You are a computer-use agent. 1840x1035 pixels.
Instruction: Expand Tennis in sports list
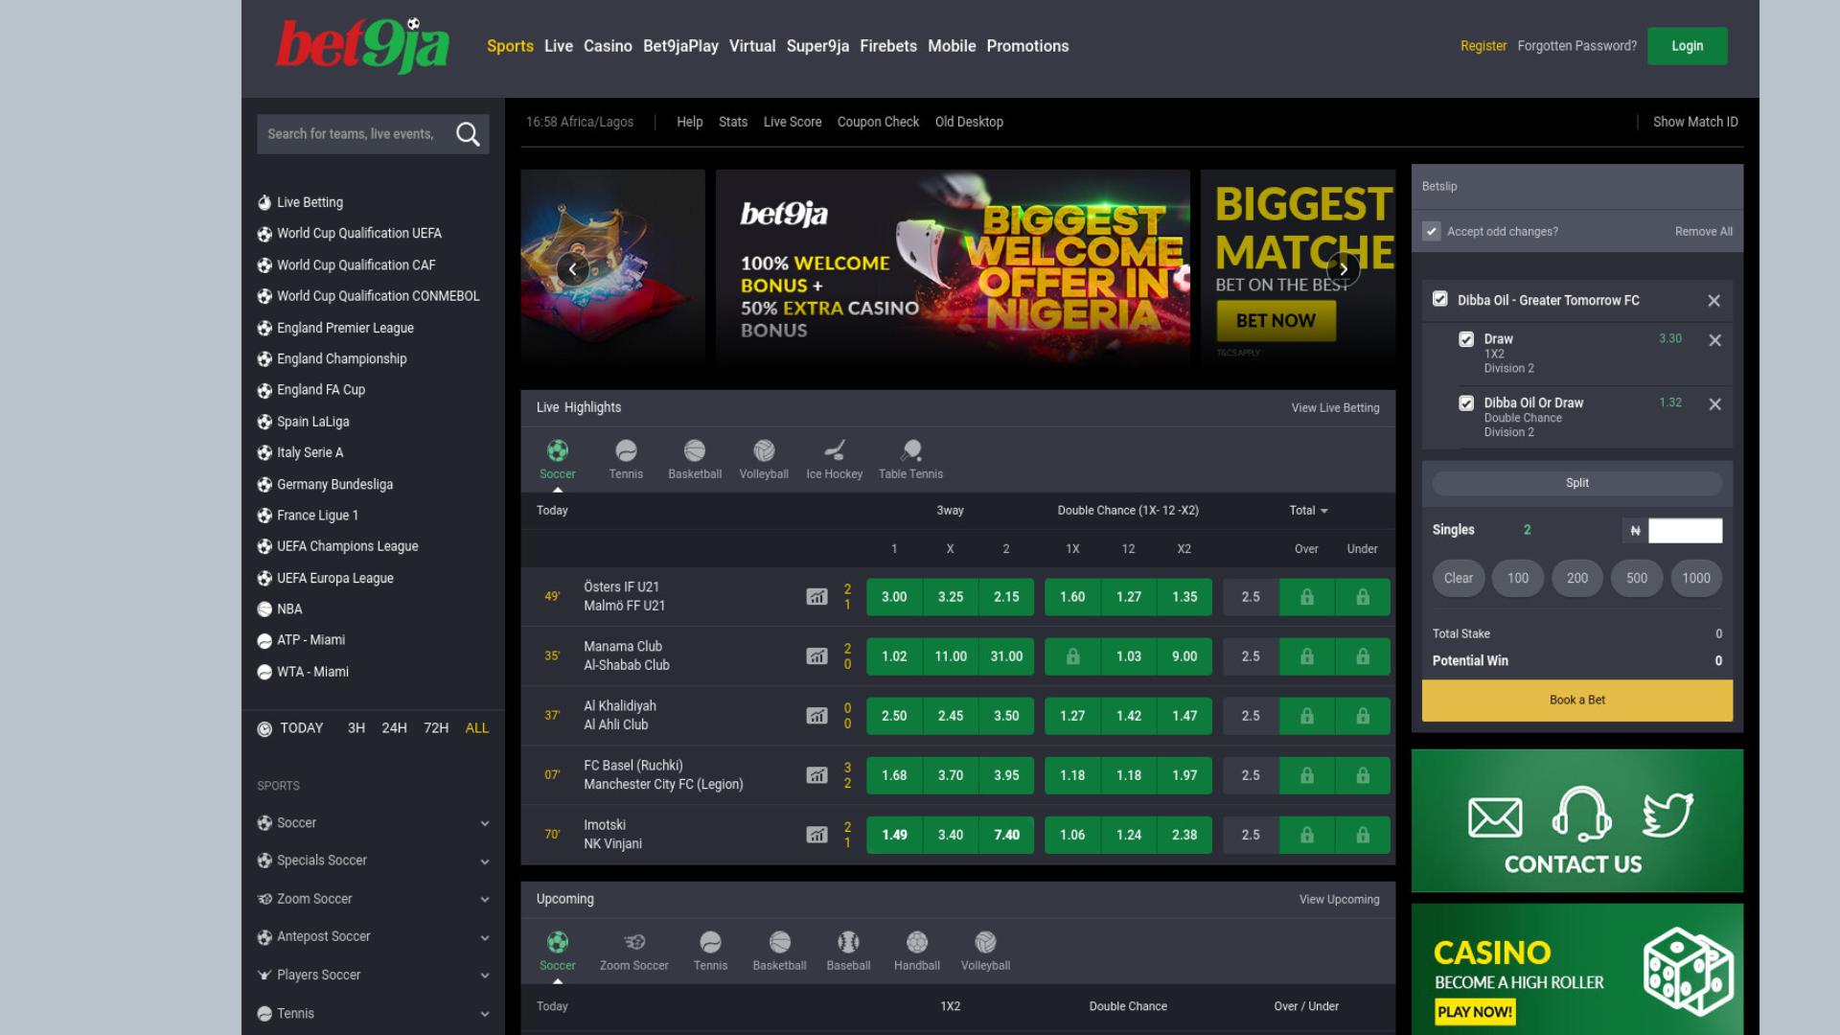[x=374, y=1013]
